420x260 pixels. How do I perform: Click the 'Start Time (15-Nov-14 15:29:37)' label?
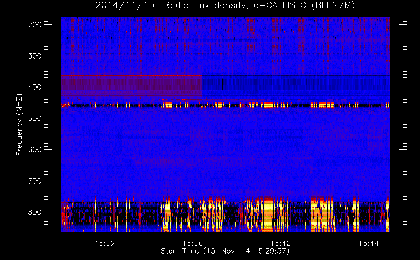225,251
